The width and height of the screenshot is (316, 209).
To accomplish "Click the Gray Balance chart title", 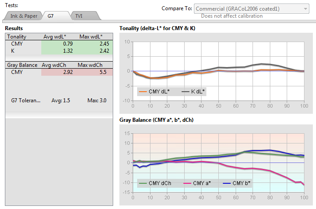I will click(x=156, y=120).
